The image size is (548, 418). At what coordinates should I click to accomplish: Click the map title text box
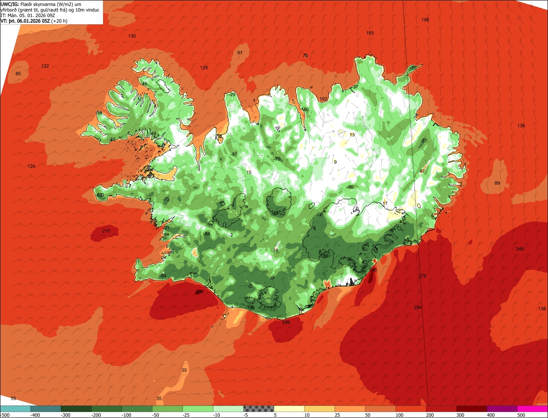tap(51, 12)
